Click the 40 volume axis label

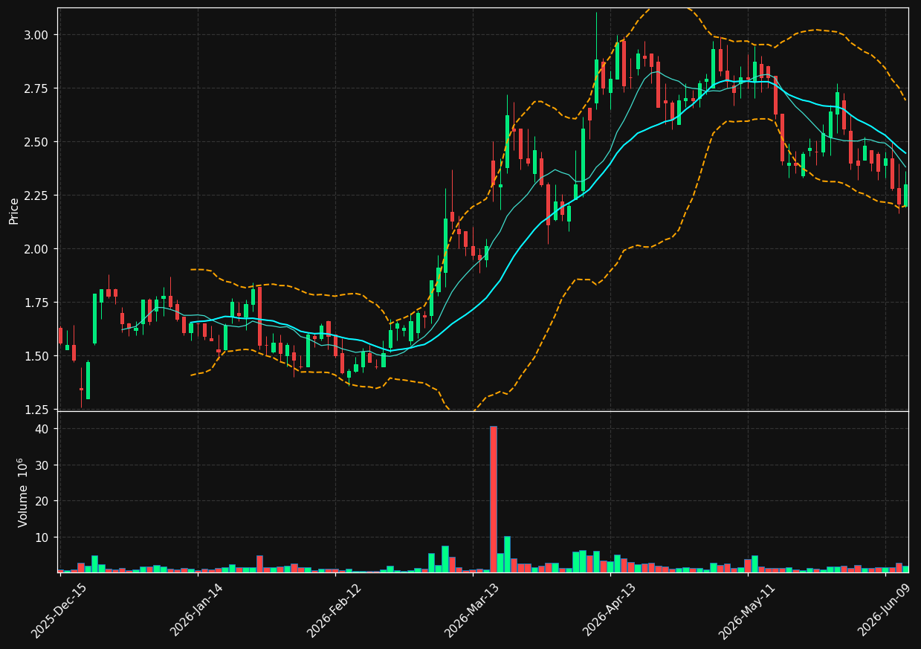(x=42, y=429)
